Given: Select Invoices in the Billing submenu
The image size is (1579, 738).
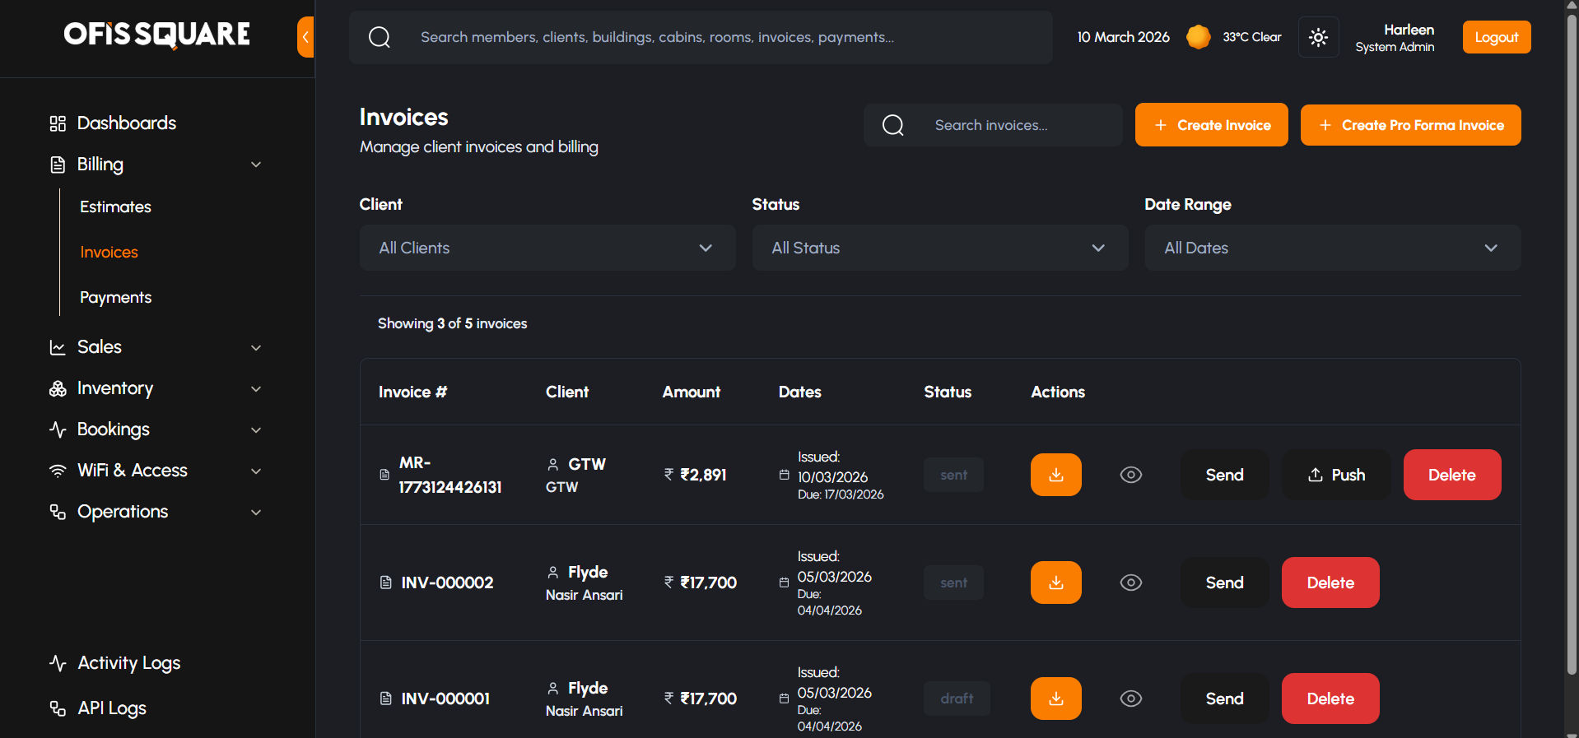Looking at the screenshot, I should click(109, 252).
